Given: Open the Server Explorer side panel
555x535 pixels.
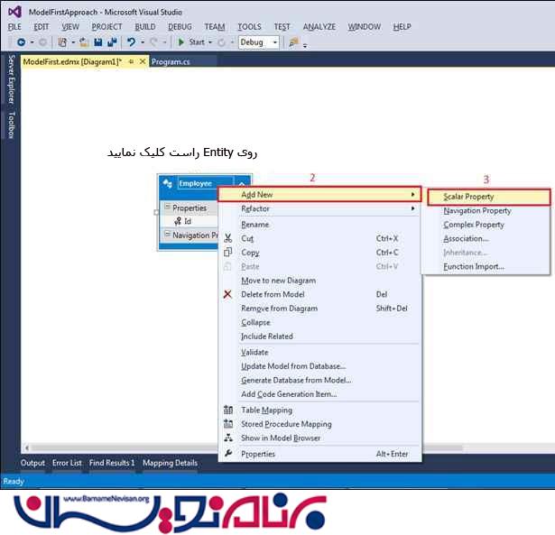Looking at the screenshot, I should [x=11, y=78].
